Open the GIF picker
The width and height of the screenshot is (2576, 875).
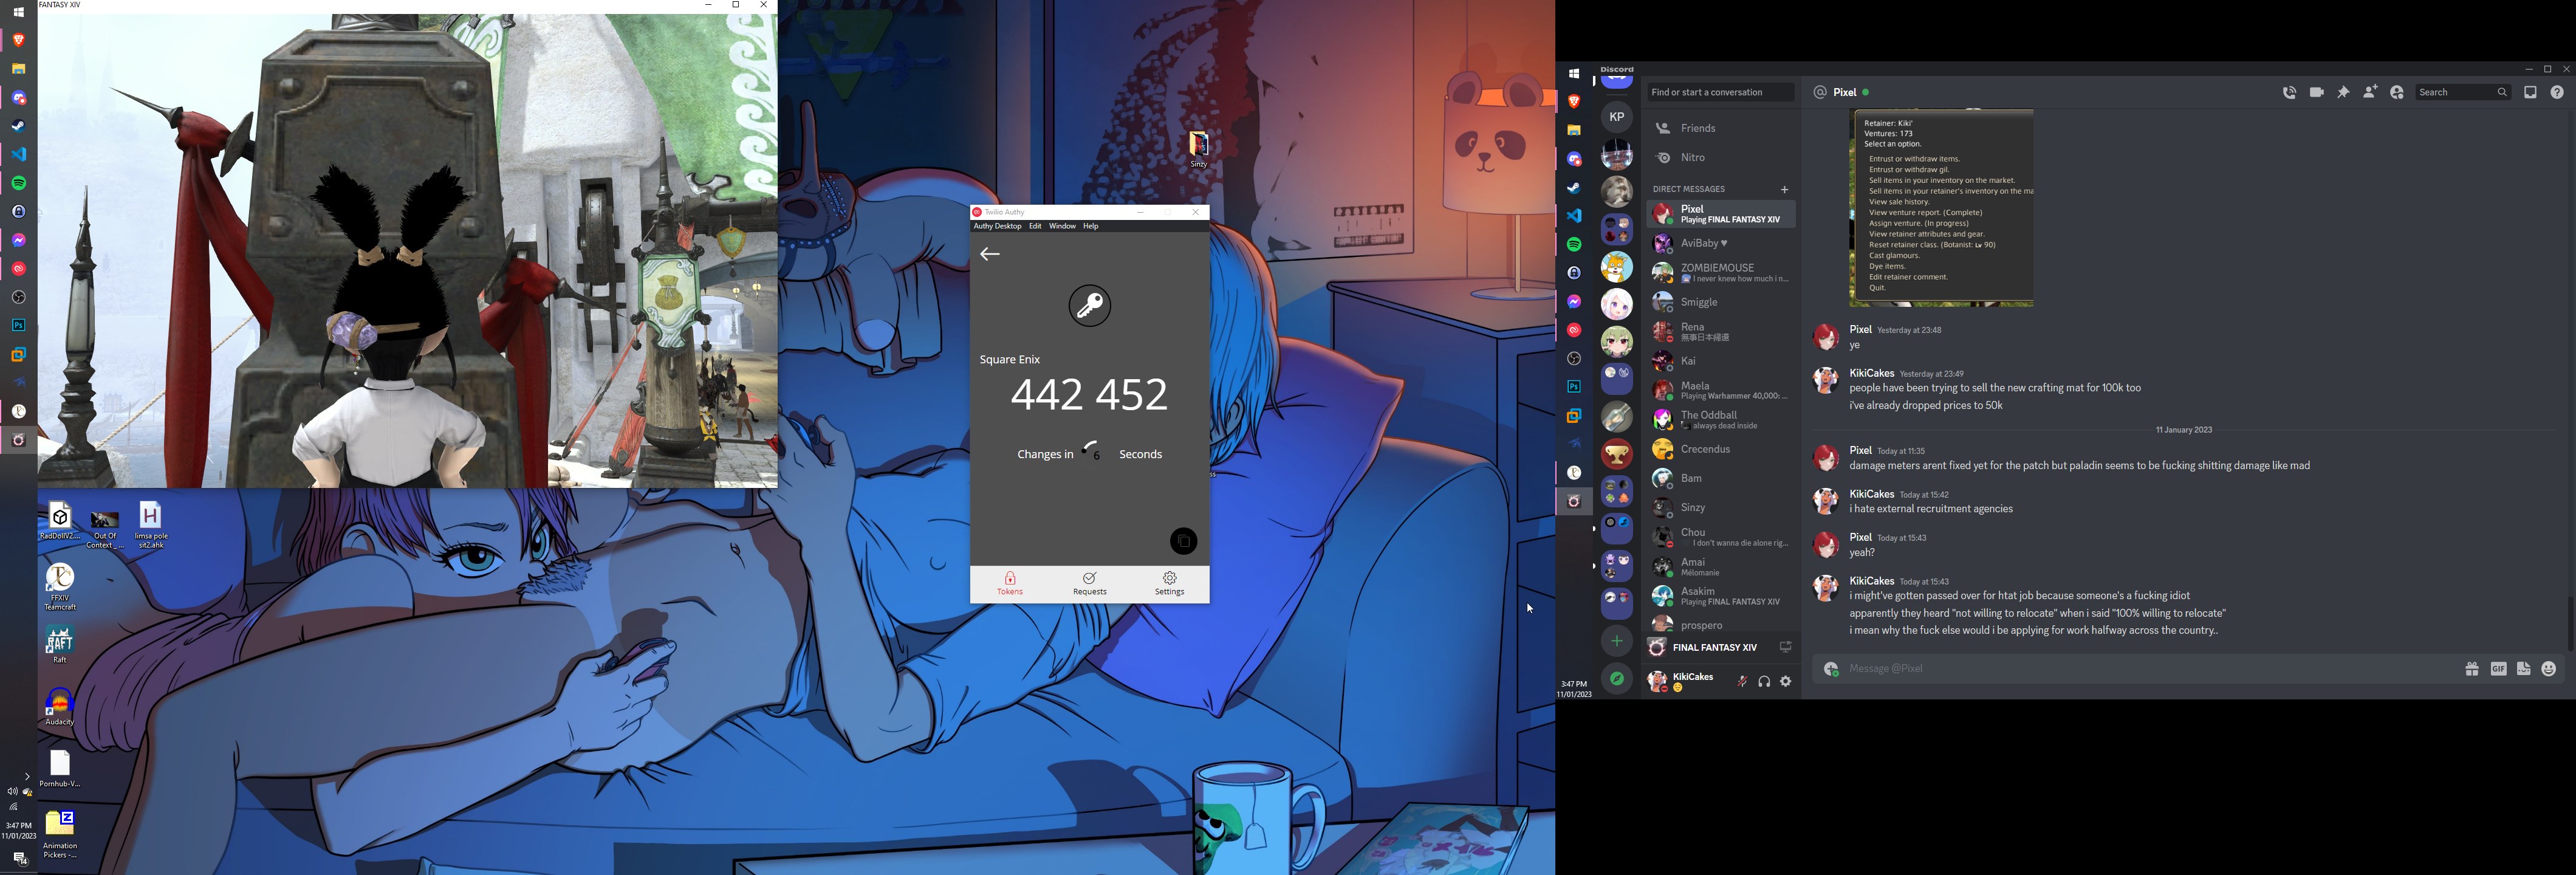pyautogui.click(x=2498, y=669)
